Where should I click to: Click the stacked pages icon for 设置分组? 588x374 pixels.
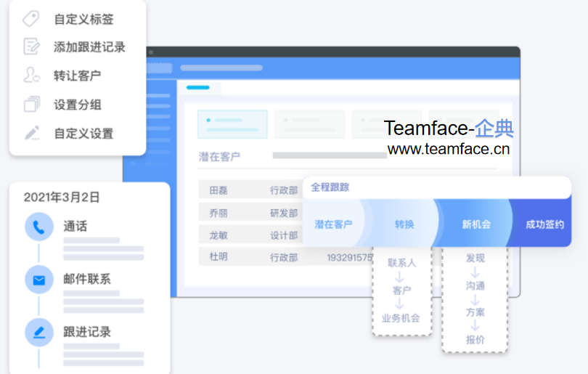(31, 104)
